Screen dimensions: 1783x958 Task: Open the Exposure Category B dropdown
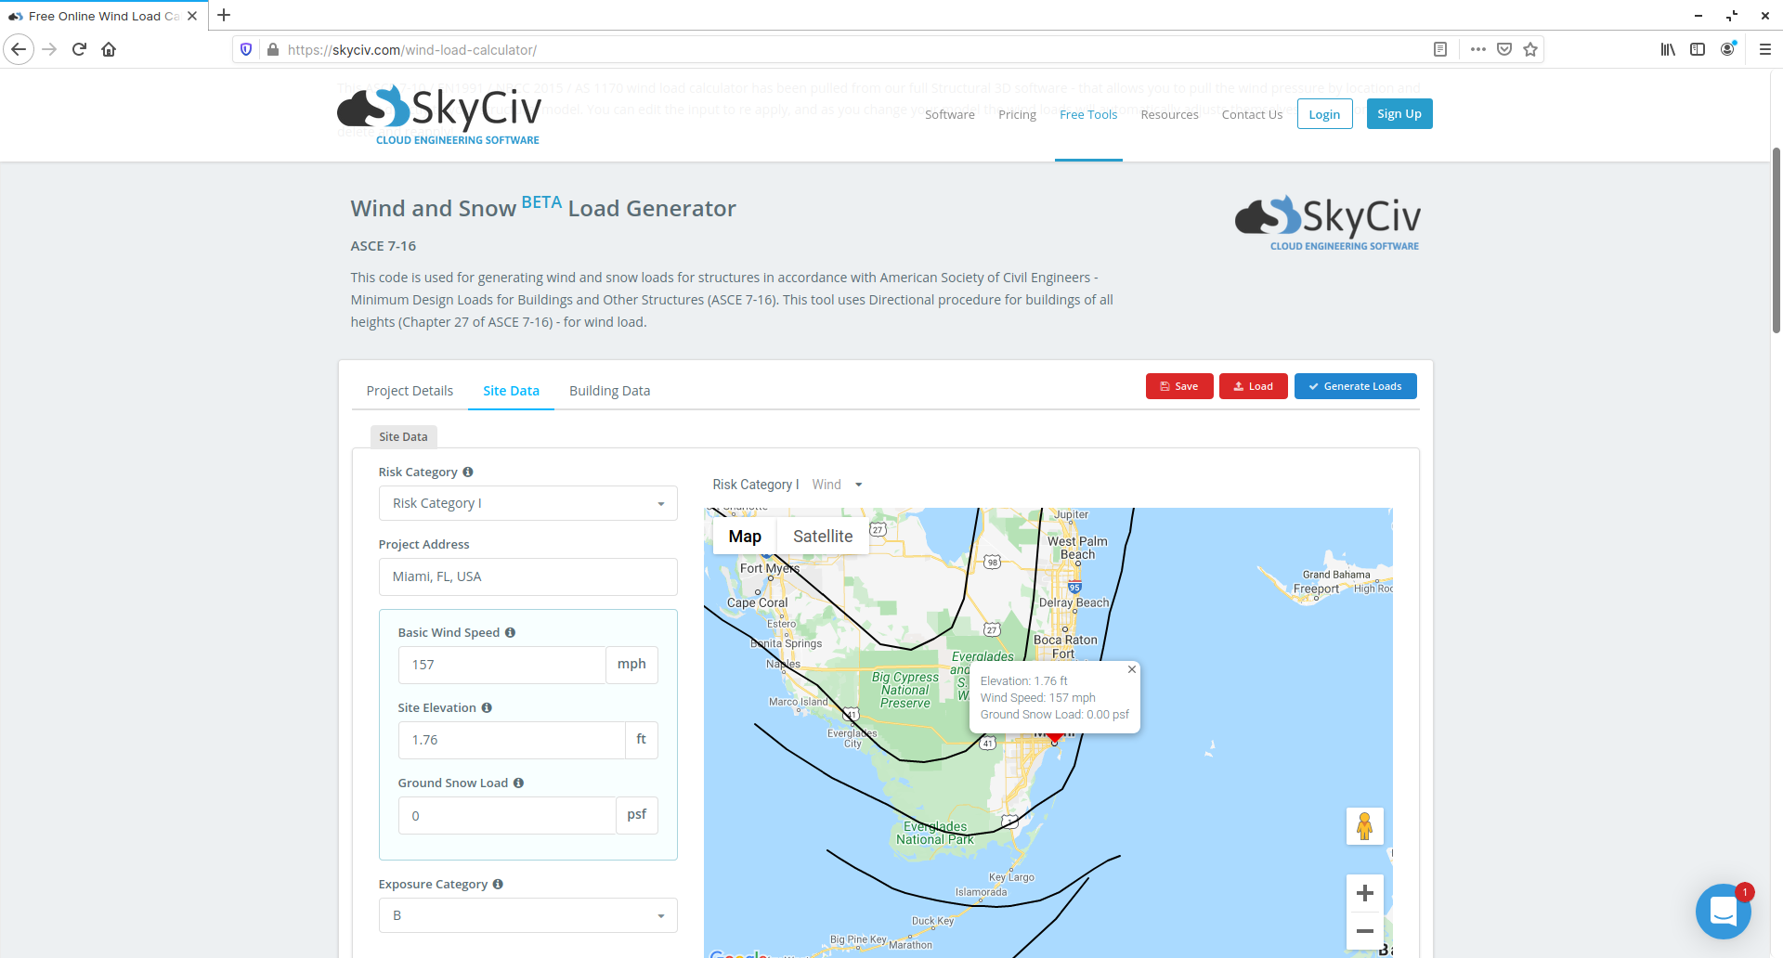(x=527, y=915)
